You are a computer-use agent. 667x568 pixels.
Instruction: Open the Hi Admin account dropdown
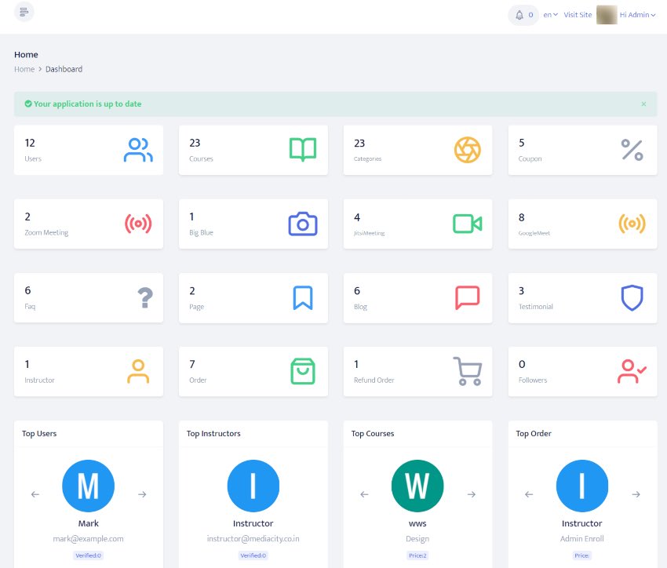[x=636, y=14]
